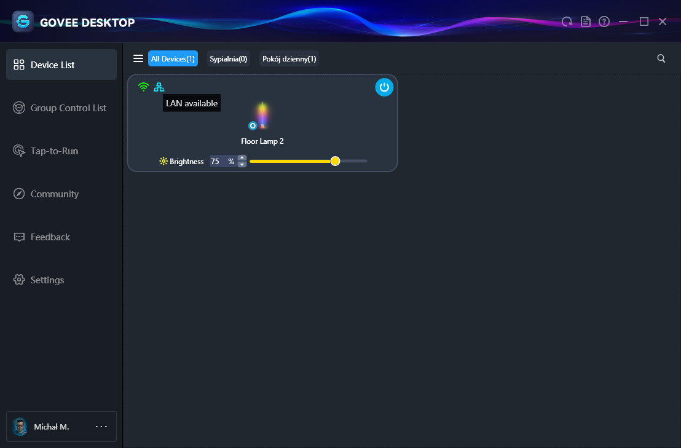Open the help question mark icon
This screenshot has width=681, height=448.
(x=604, y=22)
